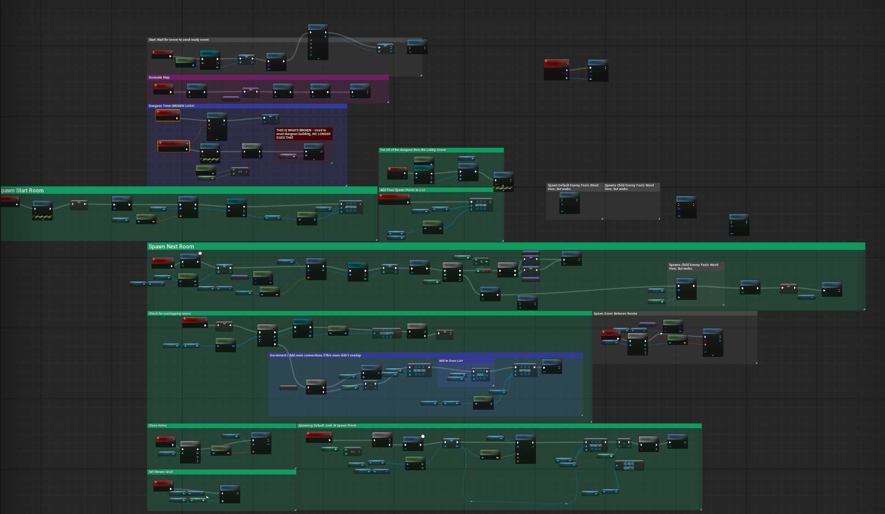Screen dimensions: 885x514
Task: Select the APPEND node in Spawn Start Room
Action: (350, 207)
